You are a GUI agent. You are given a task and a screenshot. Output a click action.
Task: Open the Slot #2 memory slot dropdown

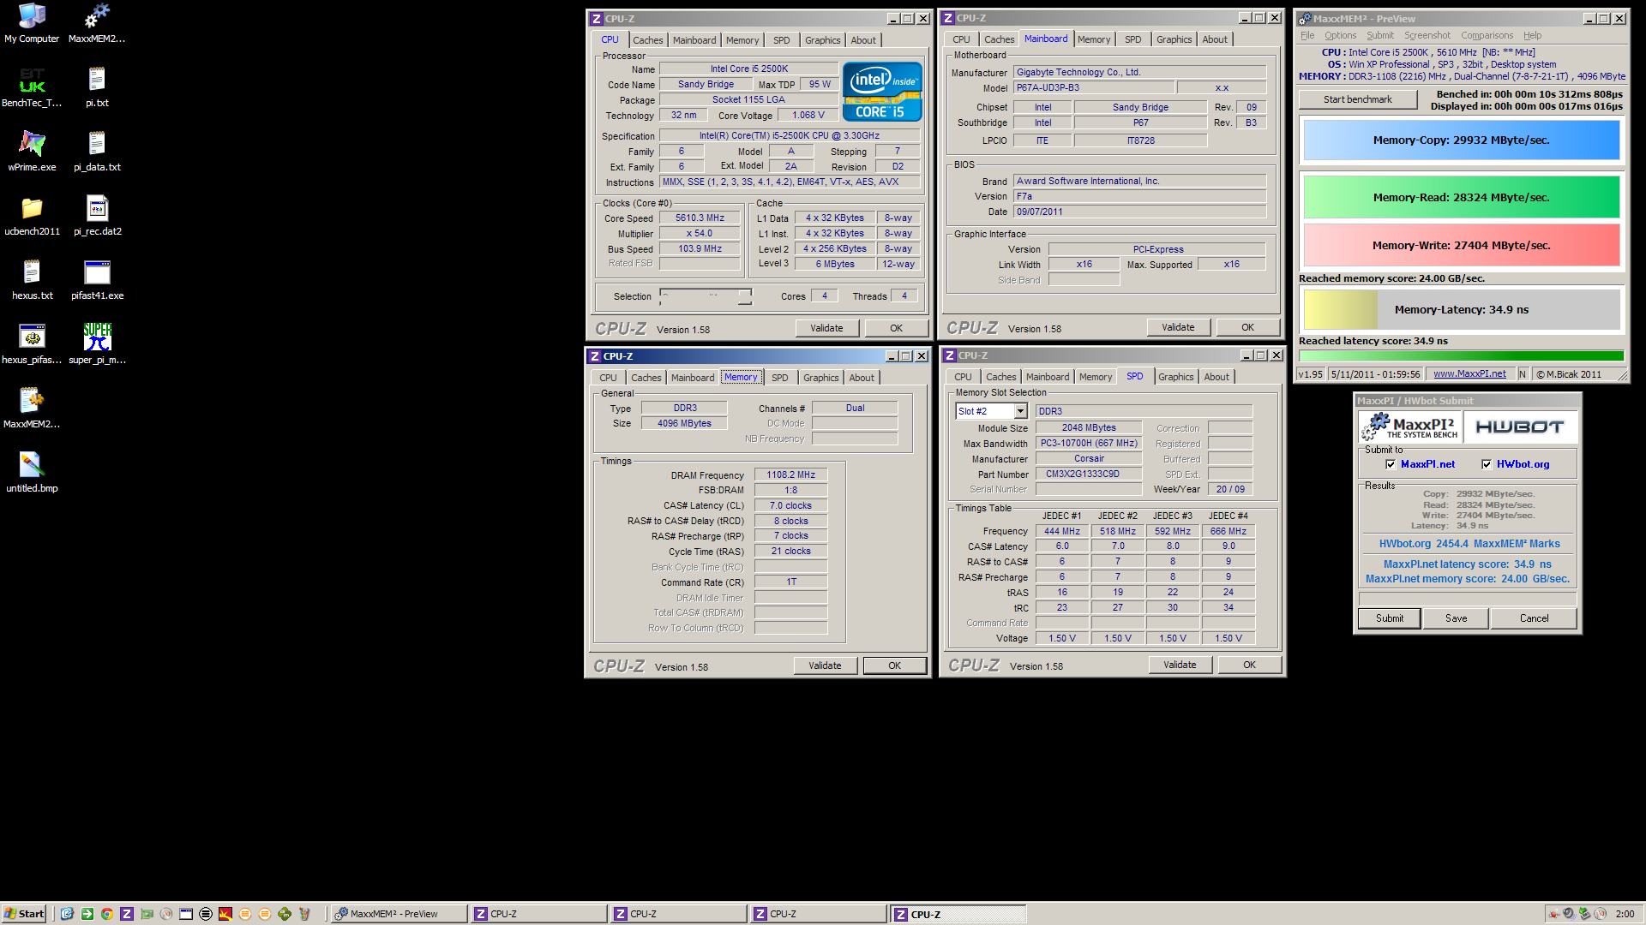point(1020,411)
